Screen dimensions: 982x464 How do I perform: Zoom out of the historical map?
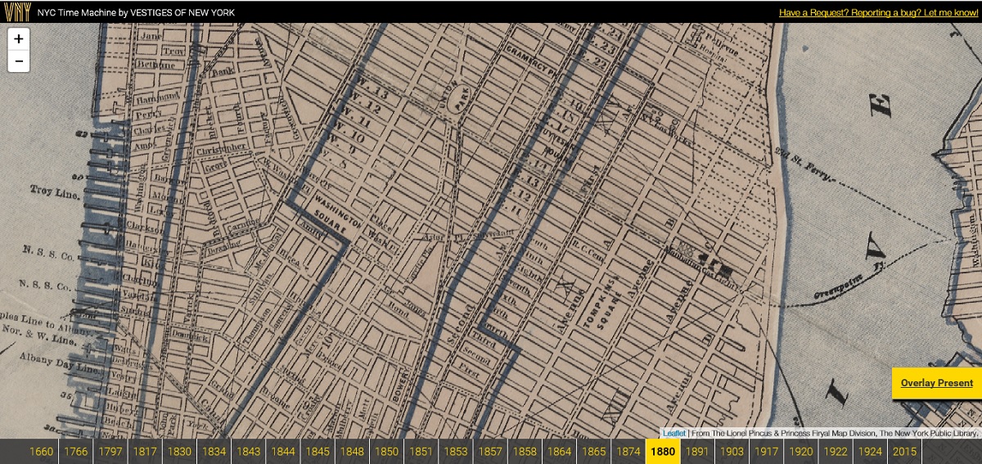click(18, 61)
